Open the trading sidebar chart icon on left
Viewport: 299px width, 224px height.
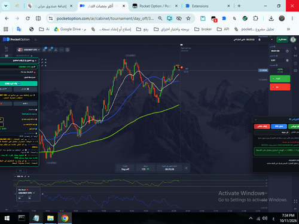click(7, 48)
